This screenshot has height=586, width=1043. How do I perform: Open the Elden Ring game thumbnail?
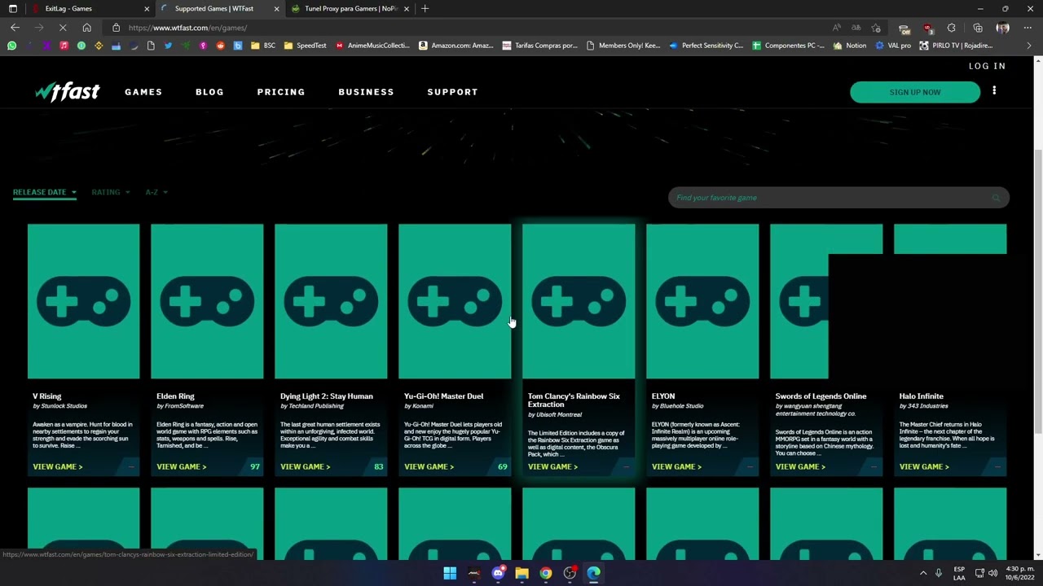coord(207,301)
